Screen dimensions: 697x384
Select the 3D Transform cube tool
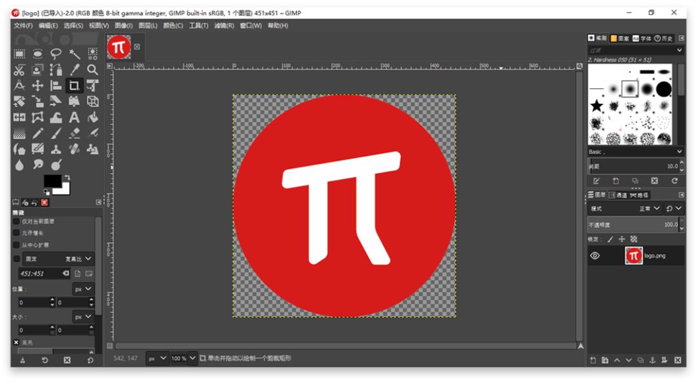tap(92, 101)
